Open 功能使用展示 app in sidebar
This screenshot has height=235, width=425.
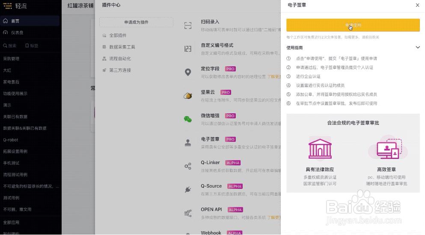(15, 94)
